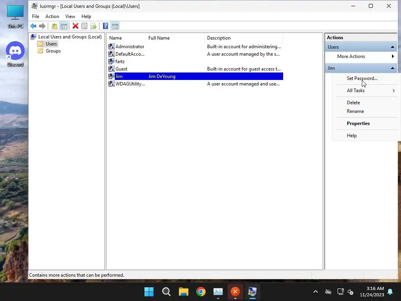The image size is (401, 301).
Task: Click the network display tray icon
Action: 340,292
